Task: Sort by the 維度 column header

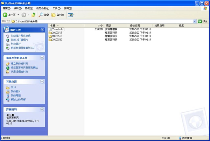Action: (189, 26)
